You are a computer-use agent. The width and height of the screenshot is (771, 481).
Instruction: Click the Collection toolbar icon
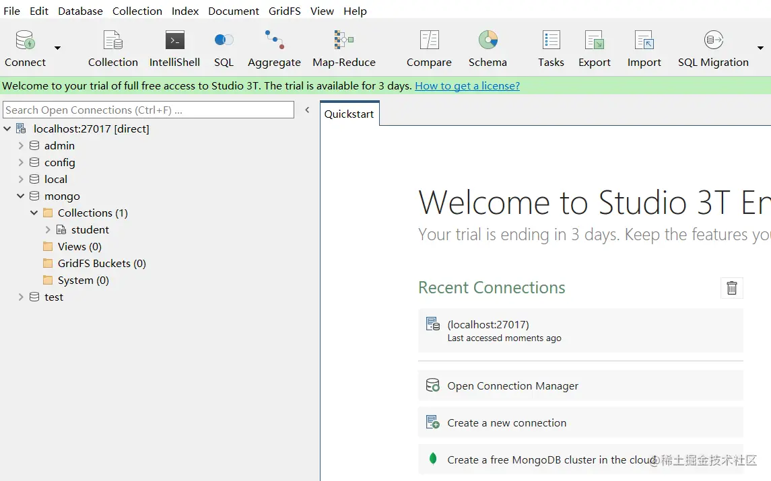click(x=112, y=40)
